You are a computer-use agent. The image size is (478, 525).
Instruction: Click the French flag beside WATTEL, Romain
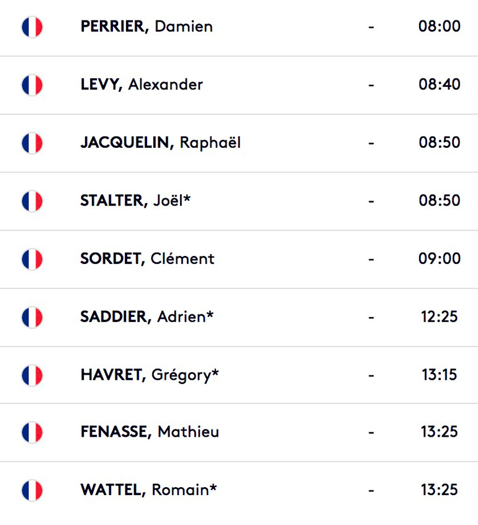pyautogui.click(x=32, y=490)
